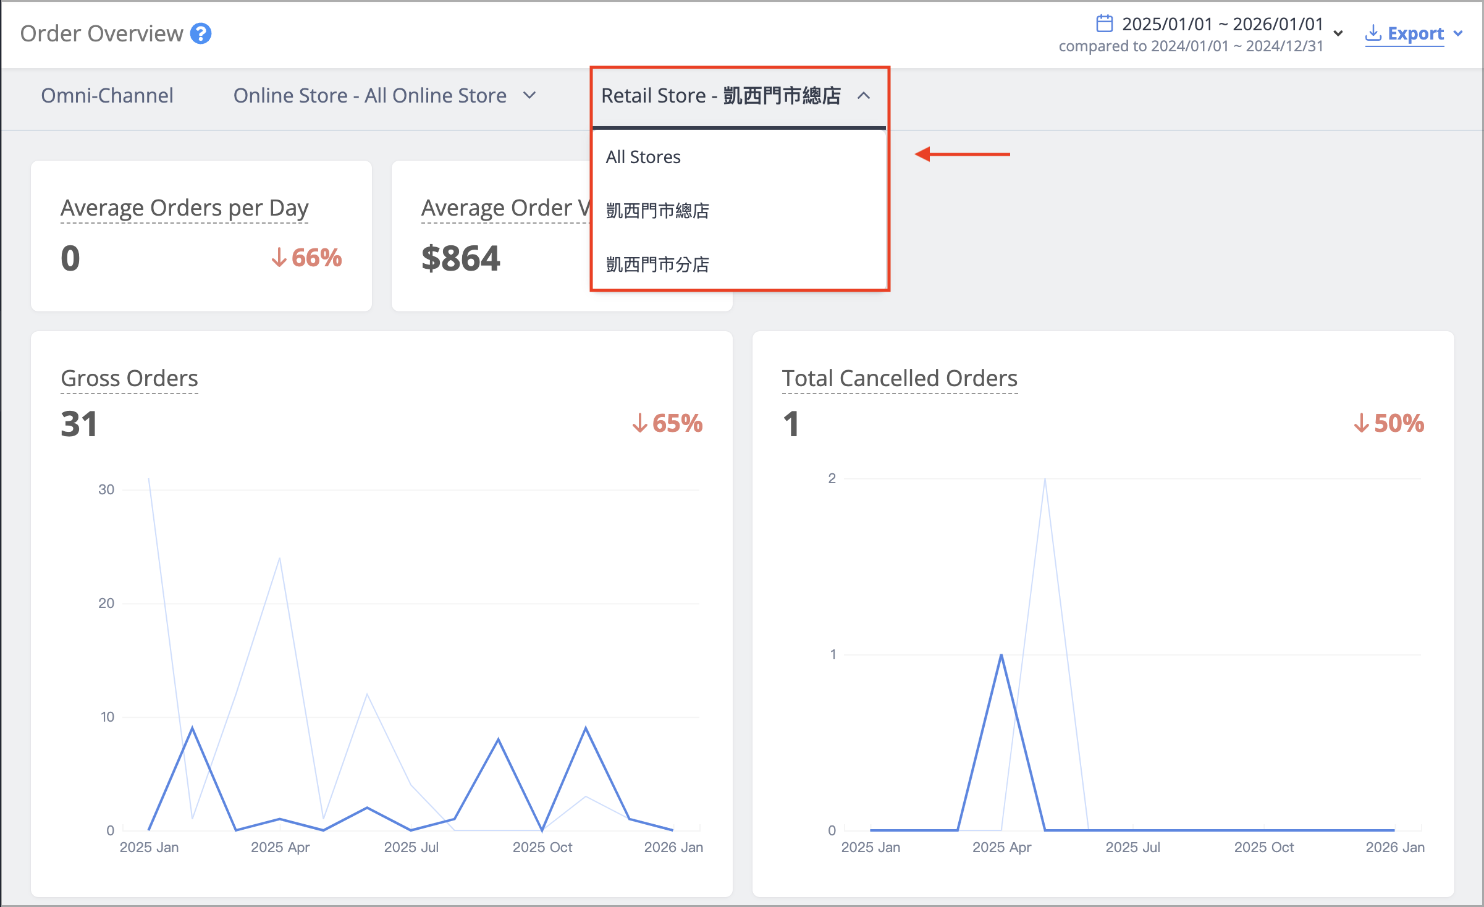Choose All Stores from the dropdown list
Screen dimensions: 1484x907
740,157
